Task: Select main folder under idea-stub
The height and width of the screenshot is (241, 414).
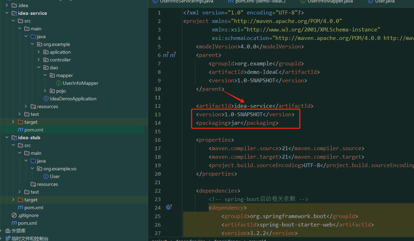Action: [x=36, y=153]
